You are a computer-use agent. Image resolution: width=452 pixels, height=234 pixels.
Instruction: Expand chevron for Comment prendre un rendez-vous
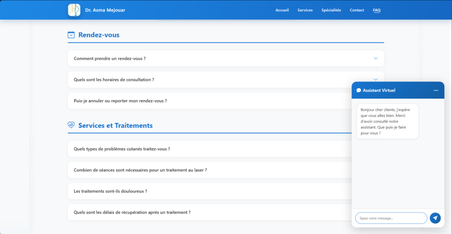pos(376,58)
